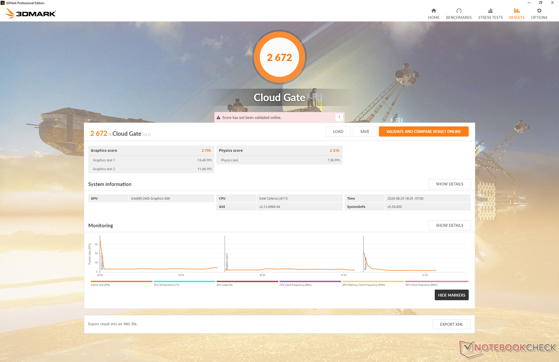Select the RESULTS tab label
This screenshot has height=362, width=559.
point(517,17)
